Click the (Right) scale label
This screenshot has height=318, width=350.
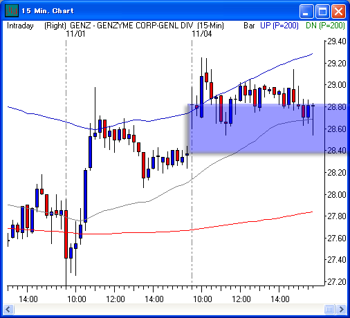(55, 26)
